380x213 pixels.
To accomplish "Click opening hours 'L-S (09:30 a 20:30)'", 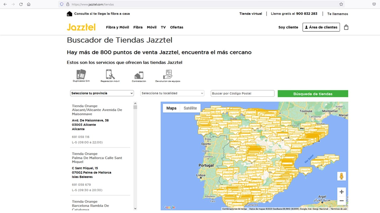I will (87, 190).
